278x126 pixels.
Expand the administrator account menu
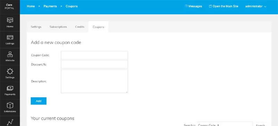[x=256, y=6]
